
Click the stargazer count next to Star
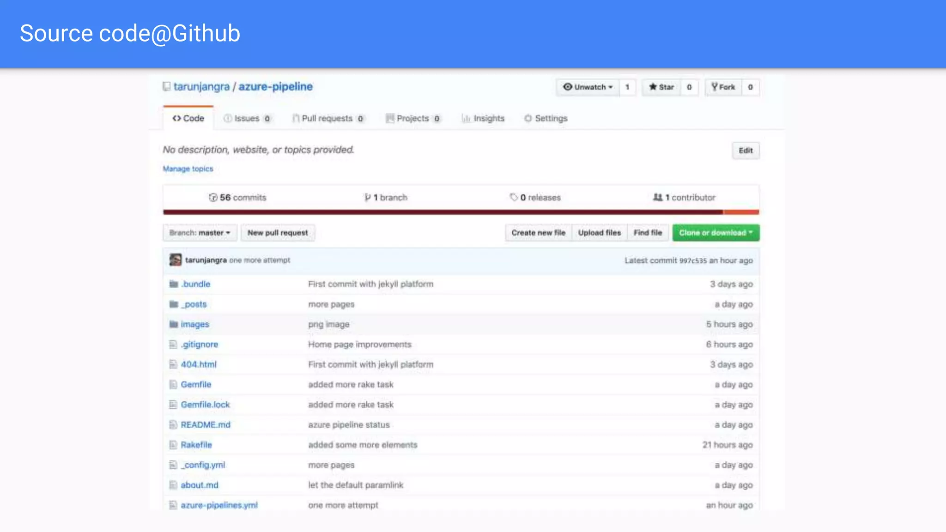(689, 87)
